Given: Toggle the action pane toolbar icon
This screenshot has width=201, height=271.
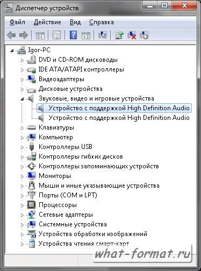Looking at the screenshot, I should [86, 35].
